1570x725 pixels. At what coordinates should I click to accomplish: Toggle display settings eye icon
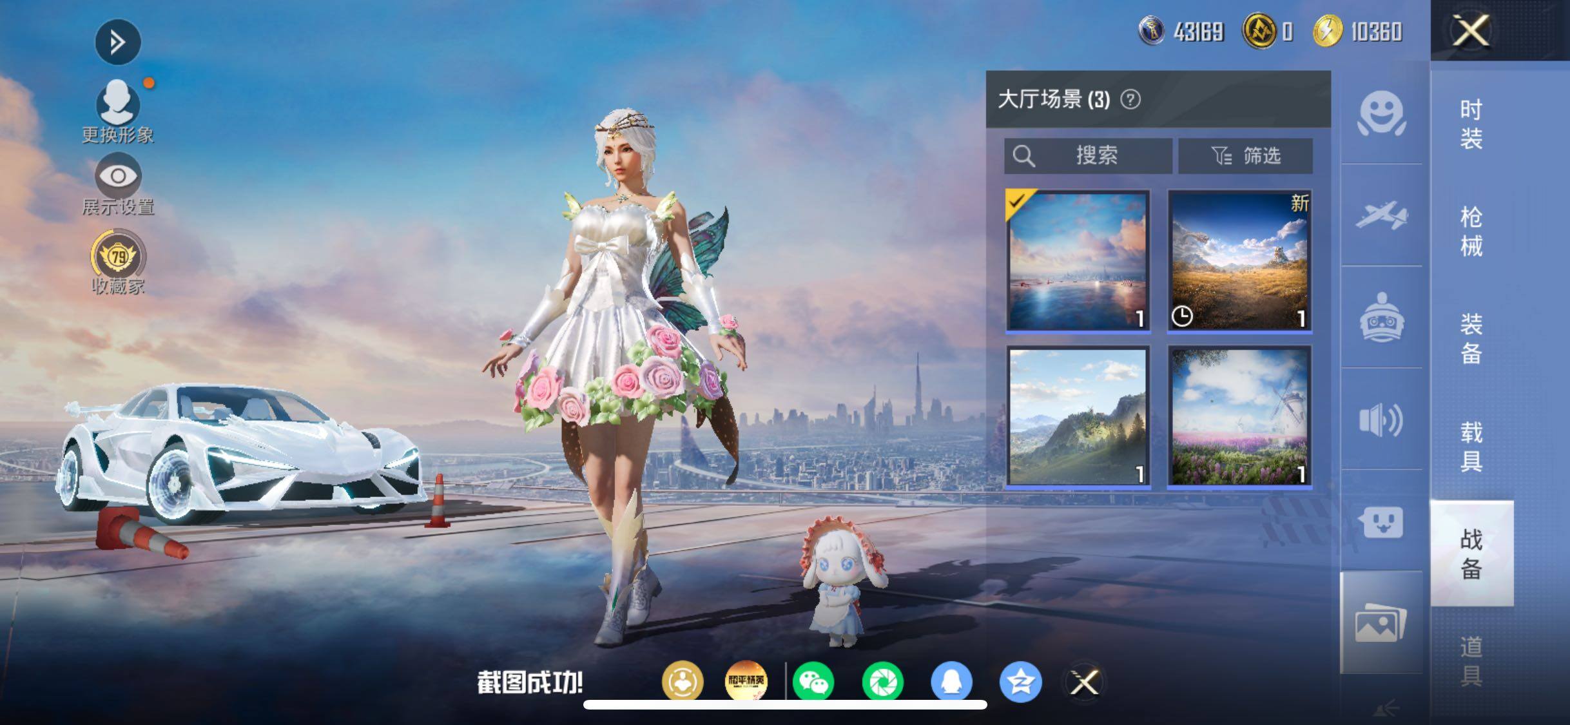tap(118, 175)
